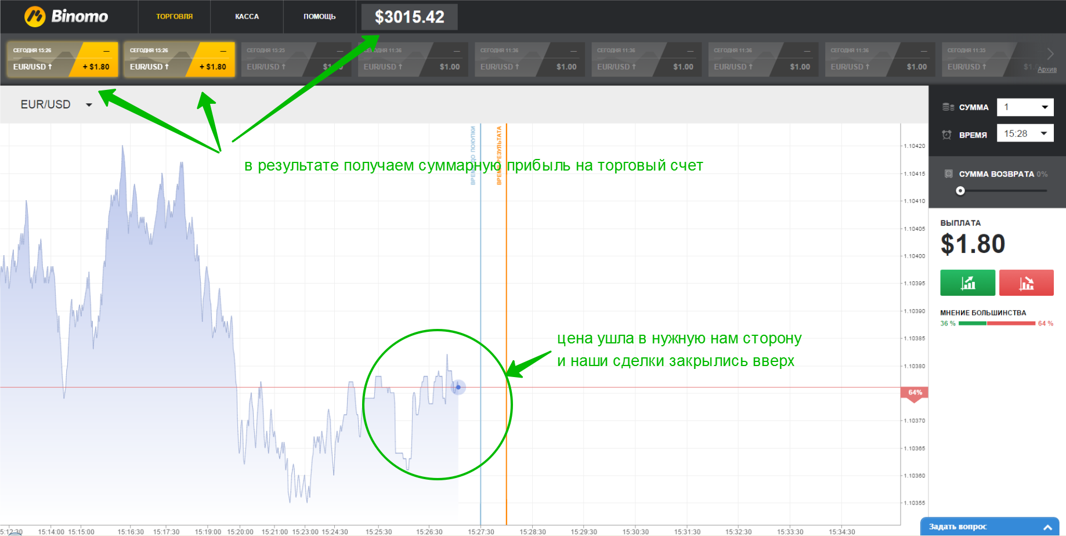This screenshot has height=536, width=1066.
Task: Open the КАССА menu tab
Action: pos(247,16)
